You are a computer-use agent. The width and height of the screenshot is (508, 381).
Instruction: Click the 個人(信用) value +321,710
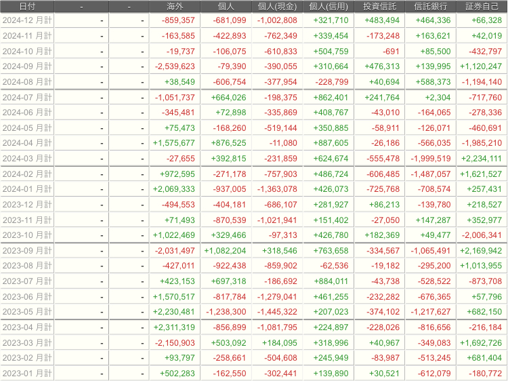(331, 20)
